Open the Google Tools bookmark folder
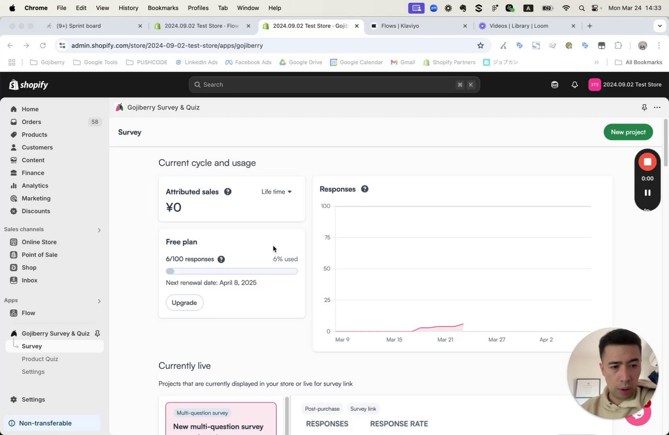 (95, 62)
